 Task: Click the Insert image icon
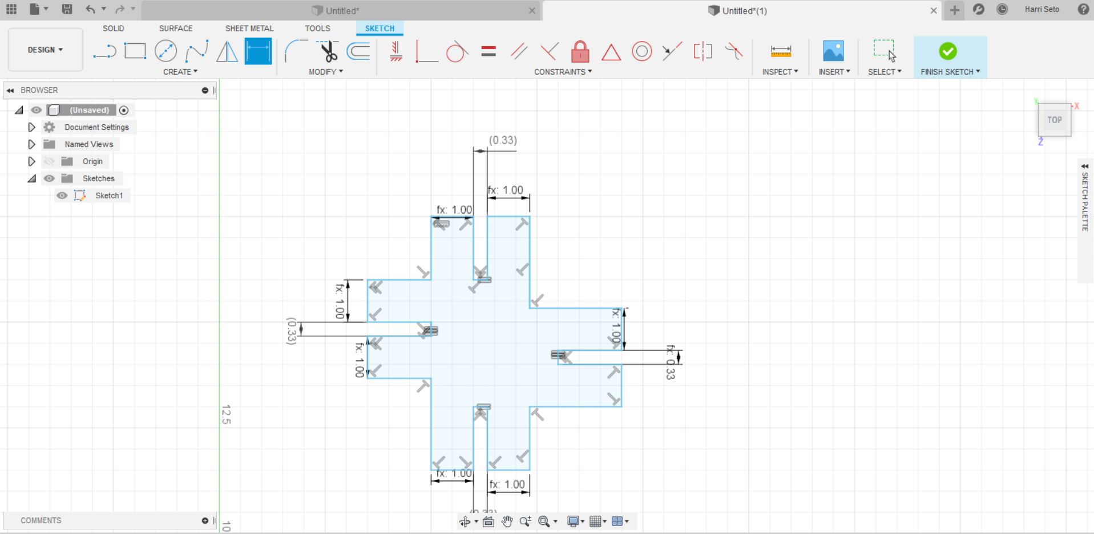(x=833, y=51)
